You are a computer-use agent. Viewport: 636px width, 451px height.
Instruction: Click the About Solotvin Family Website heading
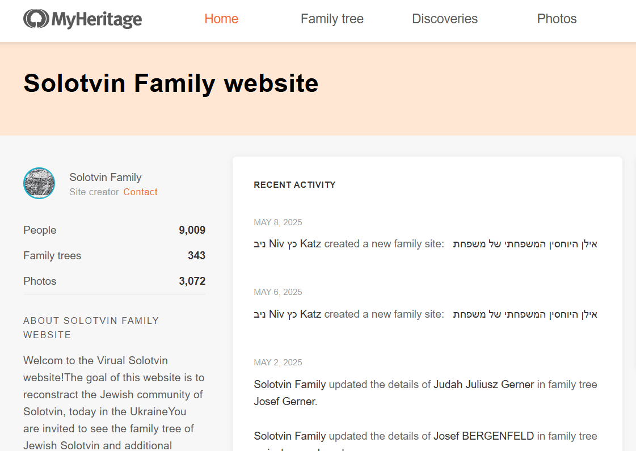pyautogui.click(x=91, y=328)
